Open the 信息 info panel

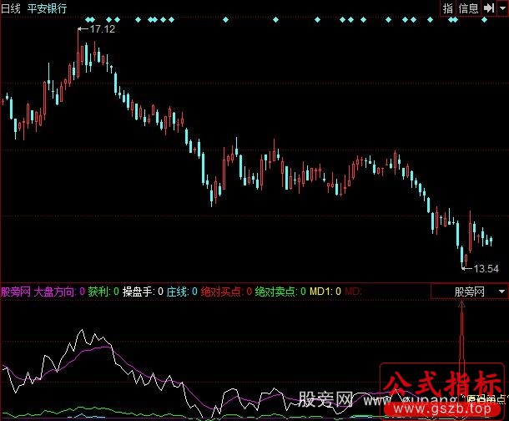pos(468,8)
